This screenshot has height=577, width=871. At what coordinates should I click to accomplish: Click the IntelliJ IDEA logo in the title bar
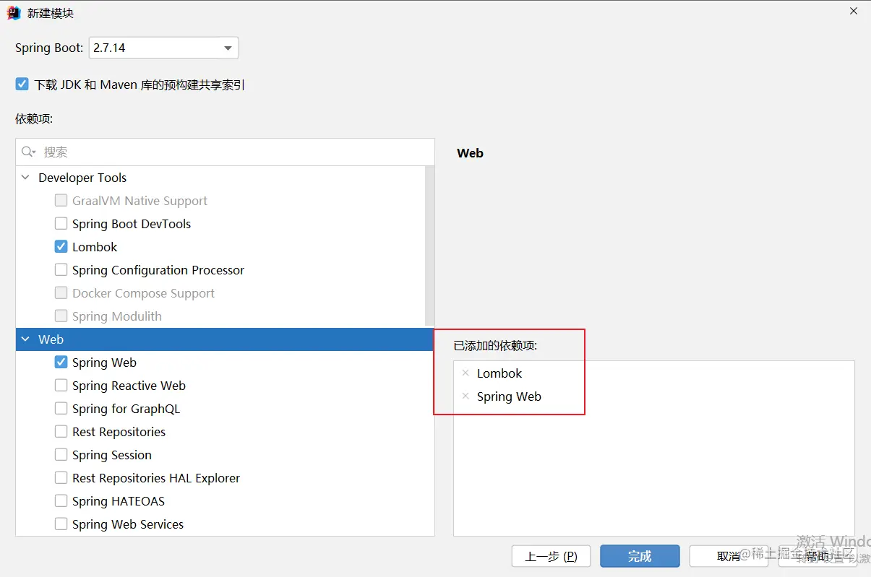coord(14,13)
